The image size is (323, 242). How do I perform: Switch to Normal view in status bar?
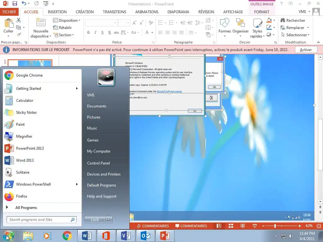[x=219, y=226]
